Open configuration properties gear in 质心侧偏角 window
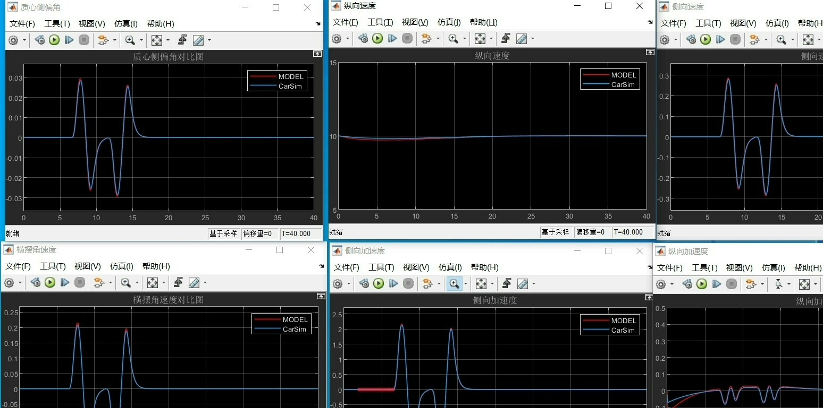 pos(13,40)
